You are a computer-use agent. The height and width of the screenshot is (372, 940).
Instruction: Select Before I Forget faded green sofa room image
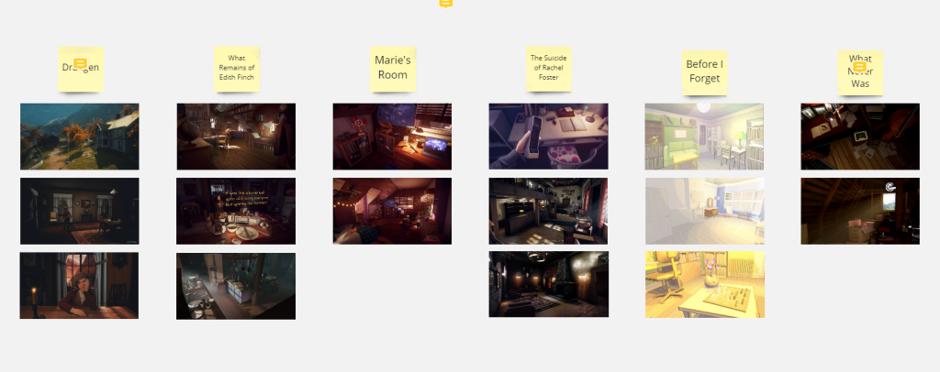point(704,137)
